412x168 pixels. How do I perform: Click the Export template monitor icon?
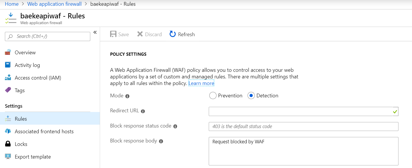tap(8, 157)
